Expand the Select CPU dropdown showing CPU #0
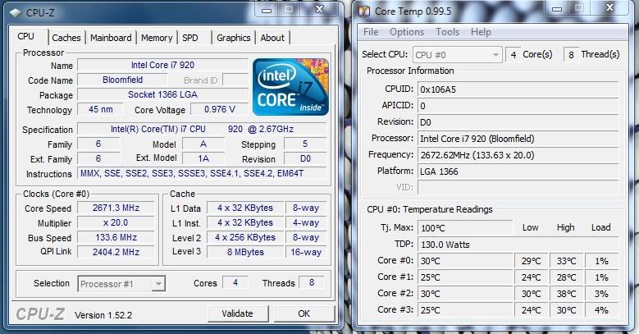639x334 pixels. click(x=458, y=55)
